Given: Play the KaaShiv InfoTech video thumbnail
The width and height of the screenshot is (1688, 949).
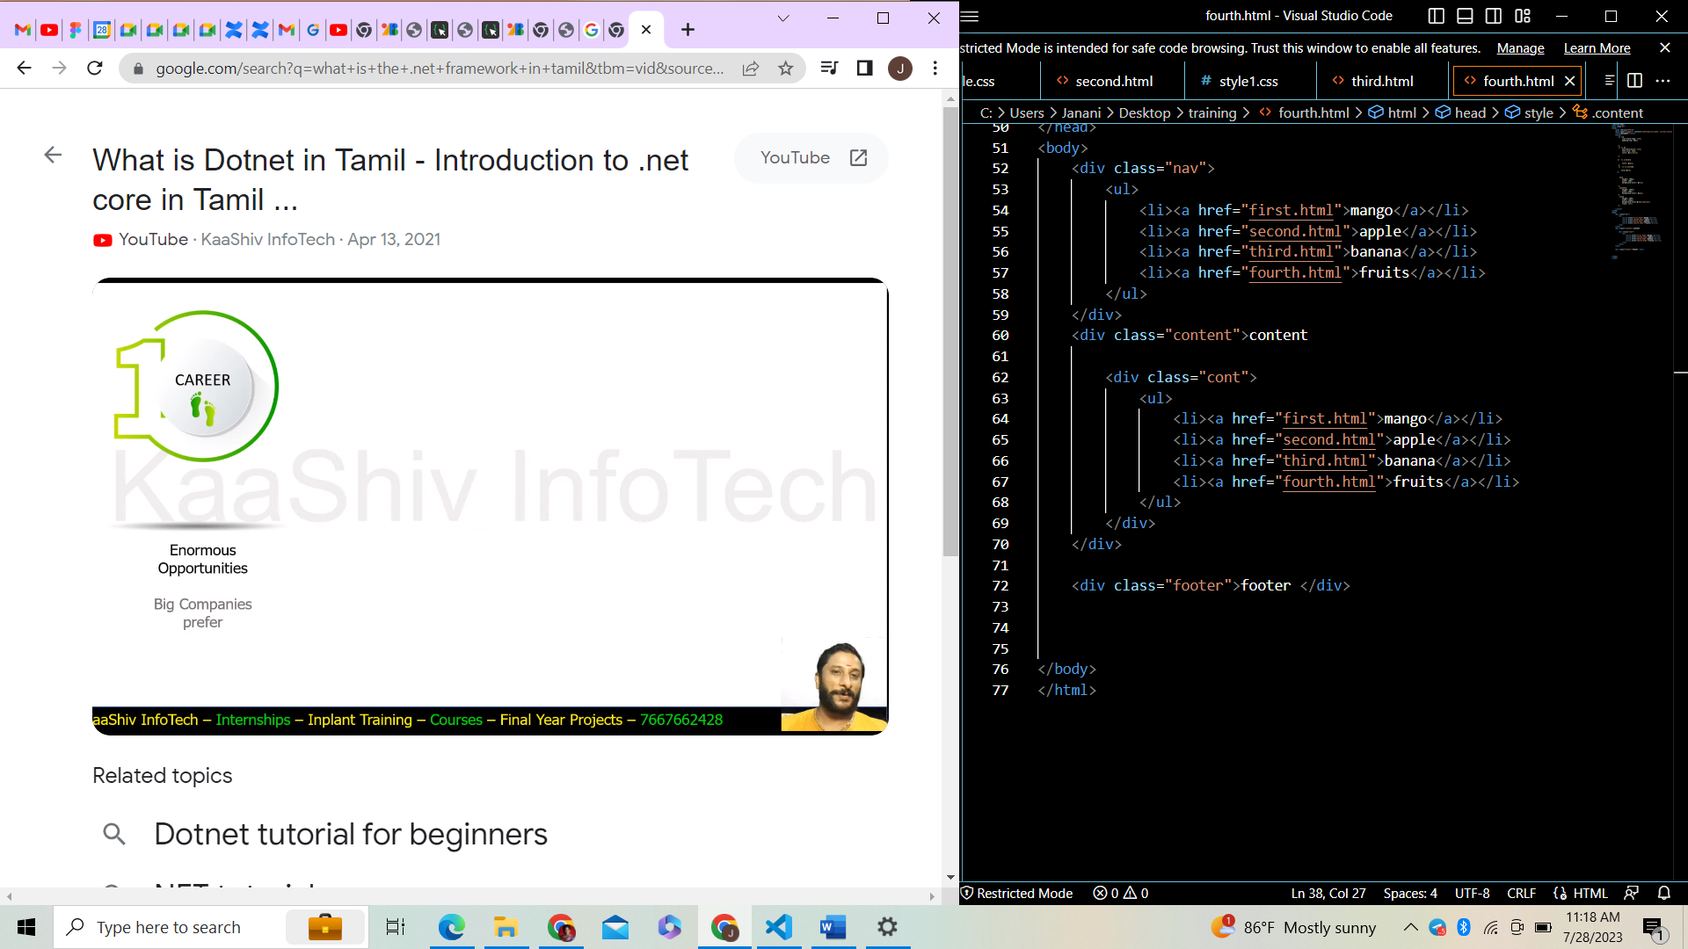Looking at the screenshot, I should tap(490, 506).
